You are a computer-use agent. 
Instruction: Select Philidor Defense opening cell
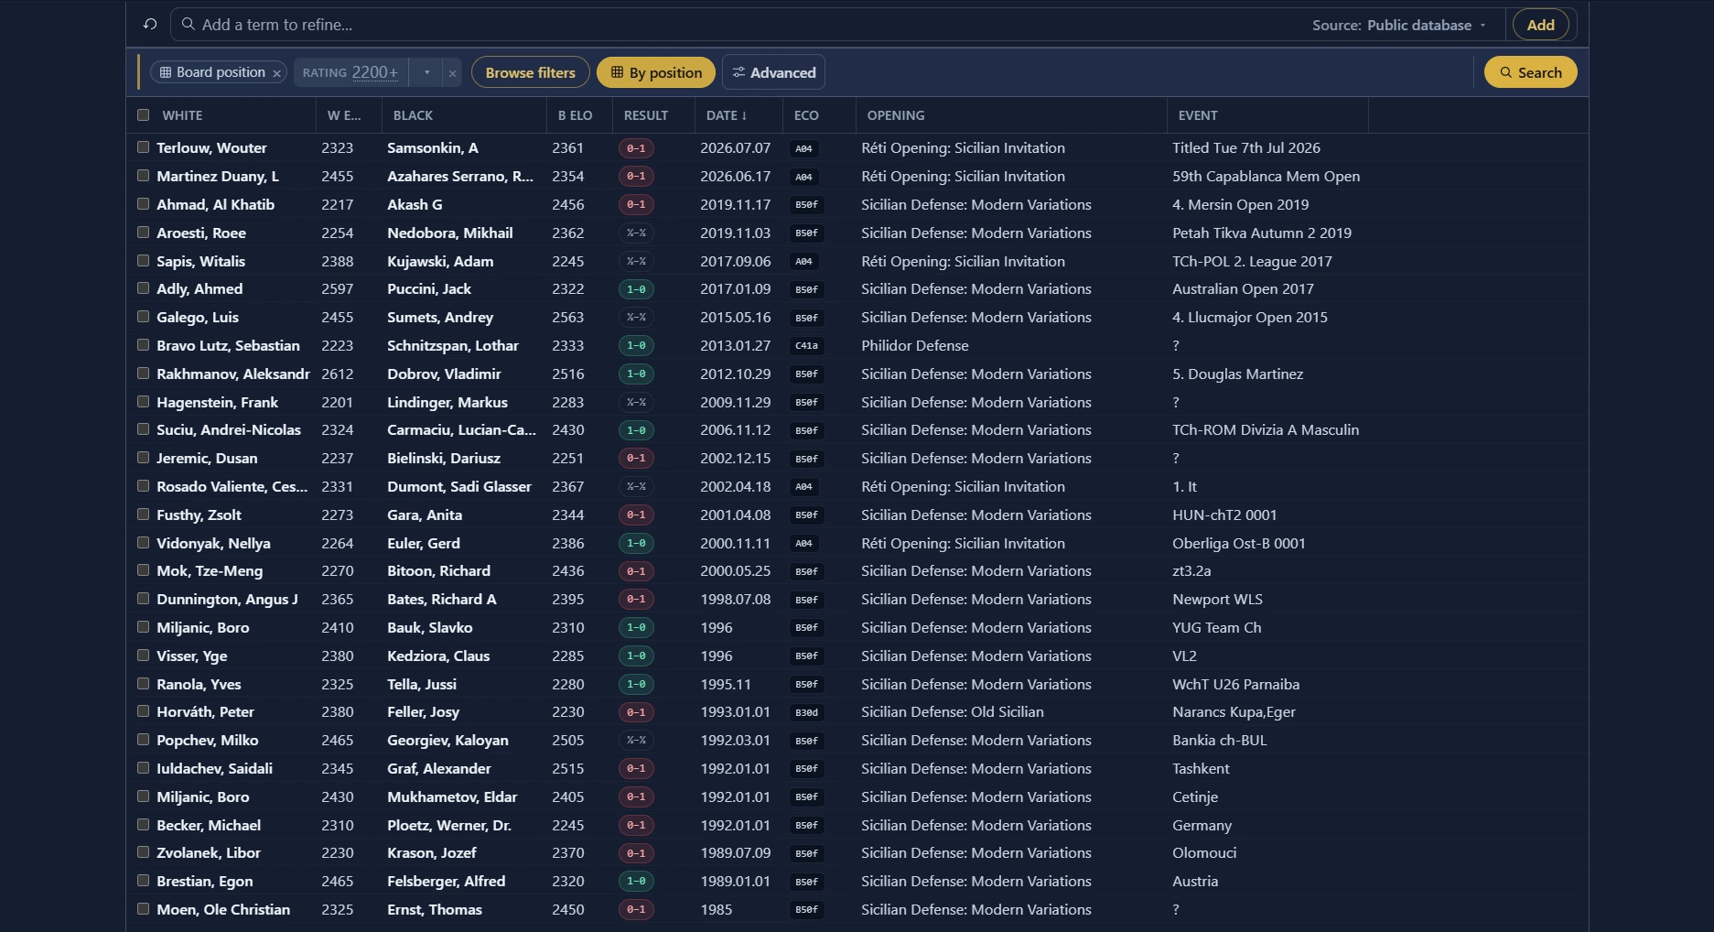coord(914,345)
